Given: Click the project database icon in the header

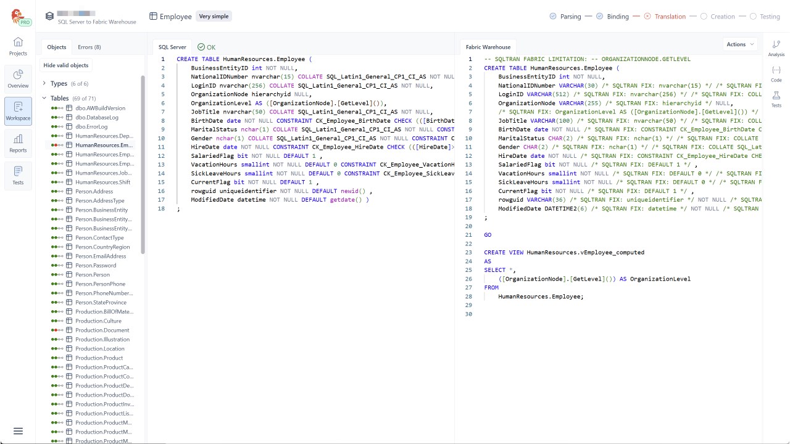Looking at the screenshot, I should 49,16.
